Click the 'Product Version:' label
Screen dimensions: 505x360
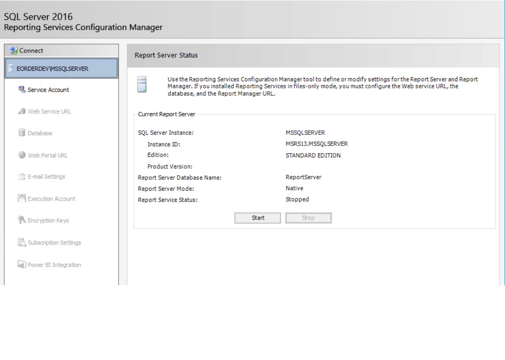[x=170, y=166]
